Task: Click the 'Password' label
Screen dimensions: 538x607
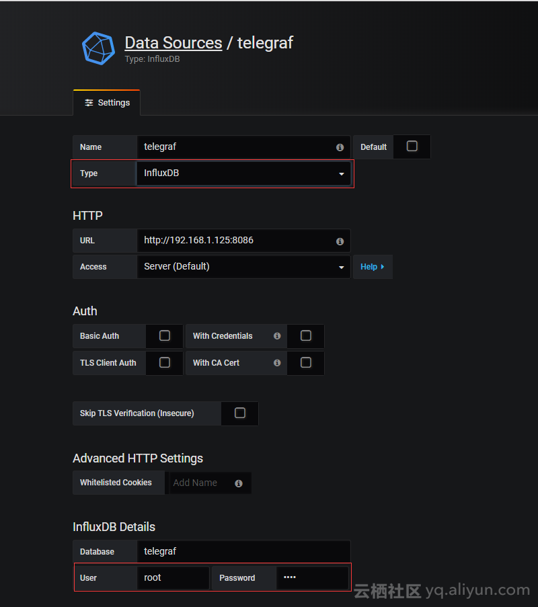Action: pyautogui.click(x=237, y=578)
